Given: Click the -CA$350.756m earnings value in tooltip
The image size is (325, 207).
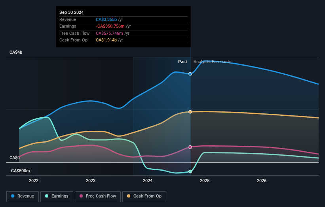Looking at the screenshot, I should point(110,26).
